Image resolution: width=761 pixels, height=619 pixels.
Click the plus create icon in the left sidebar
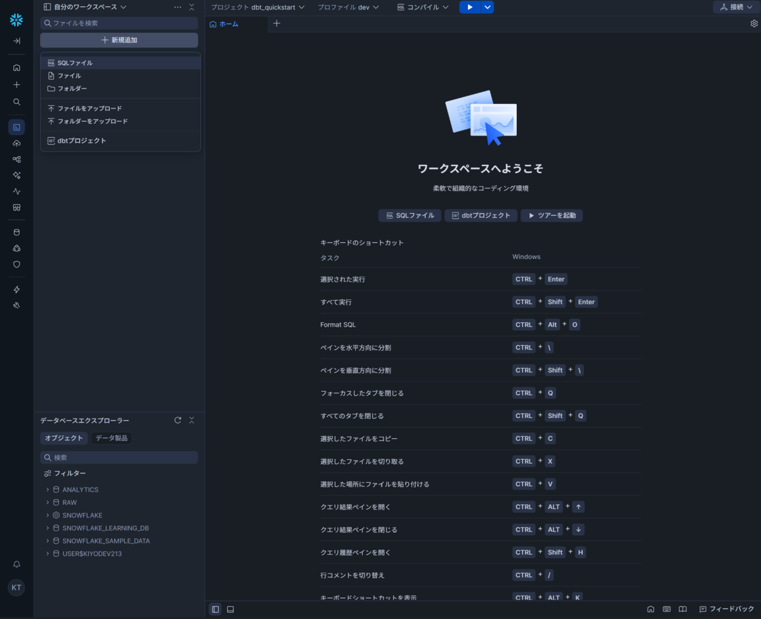click(x=16, y=84)
